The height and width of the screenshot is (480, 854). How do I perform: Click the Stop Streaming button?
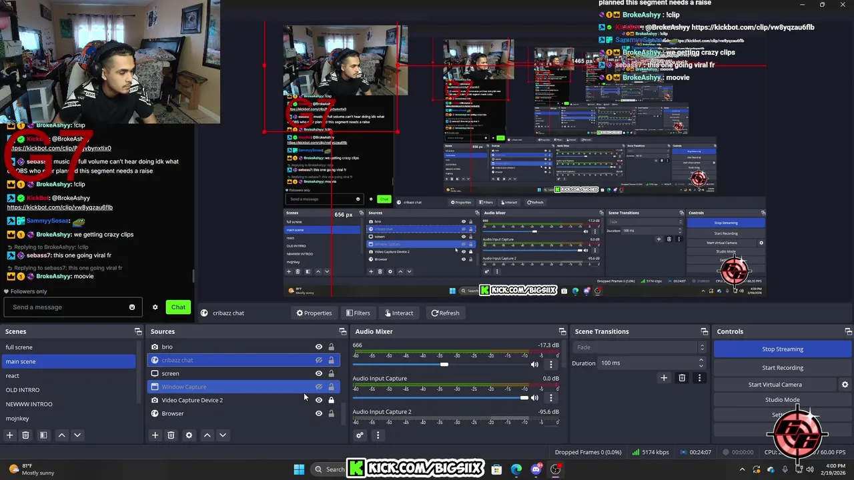click(x=783, y=349)
